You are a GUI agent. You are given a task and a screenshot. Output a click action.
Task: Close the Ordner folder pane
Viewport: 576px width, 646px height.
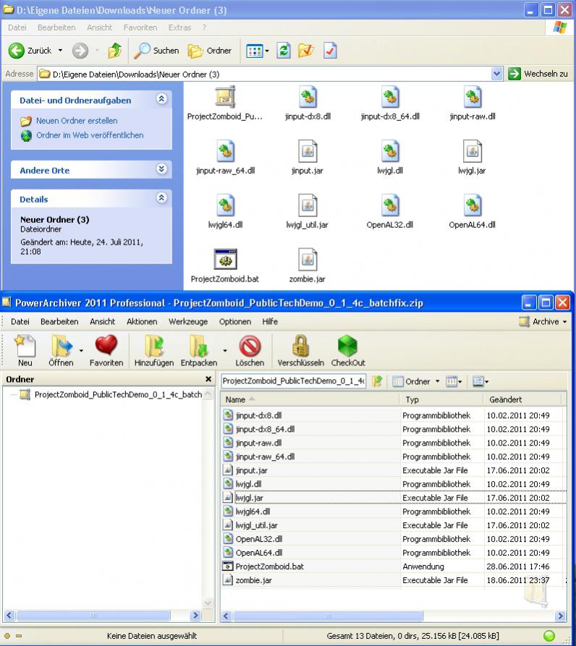208,379
